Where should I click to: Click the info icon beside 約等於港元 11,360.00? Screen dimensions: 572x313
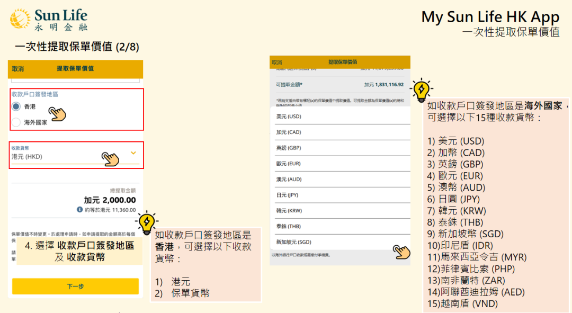80,210
